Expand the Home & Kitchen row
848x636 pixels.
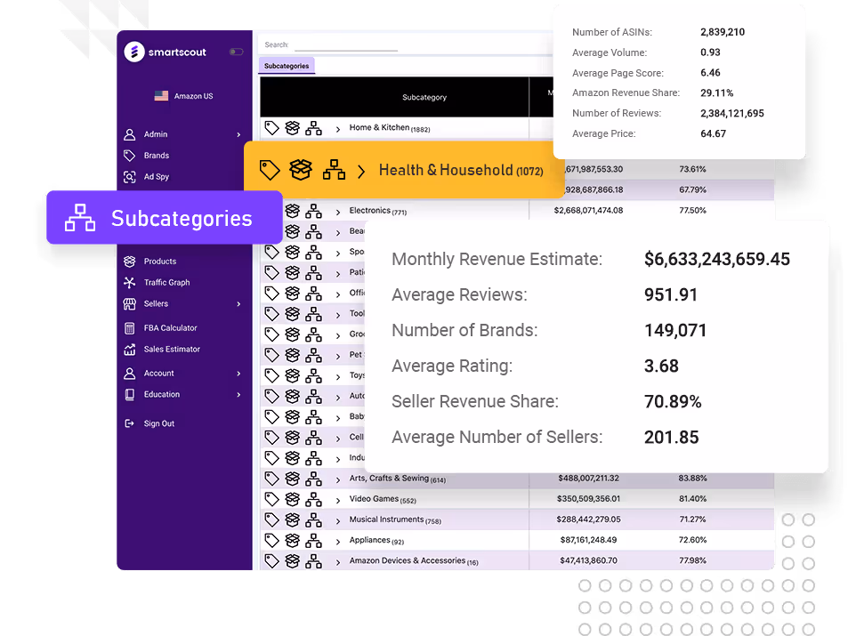click(x=338, y=129)
